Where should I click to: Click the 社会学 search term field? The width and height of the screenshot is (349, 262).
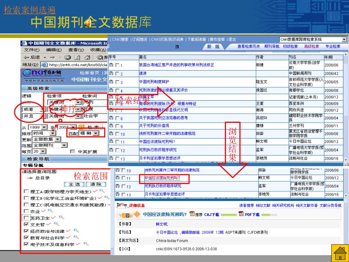[95, 116]
